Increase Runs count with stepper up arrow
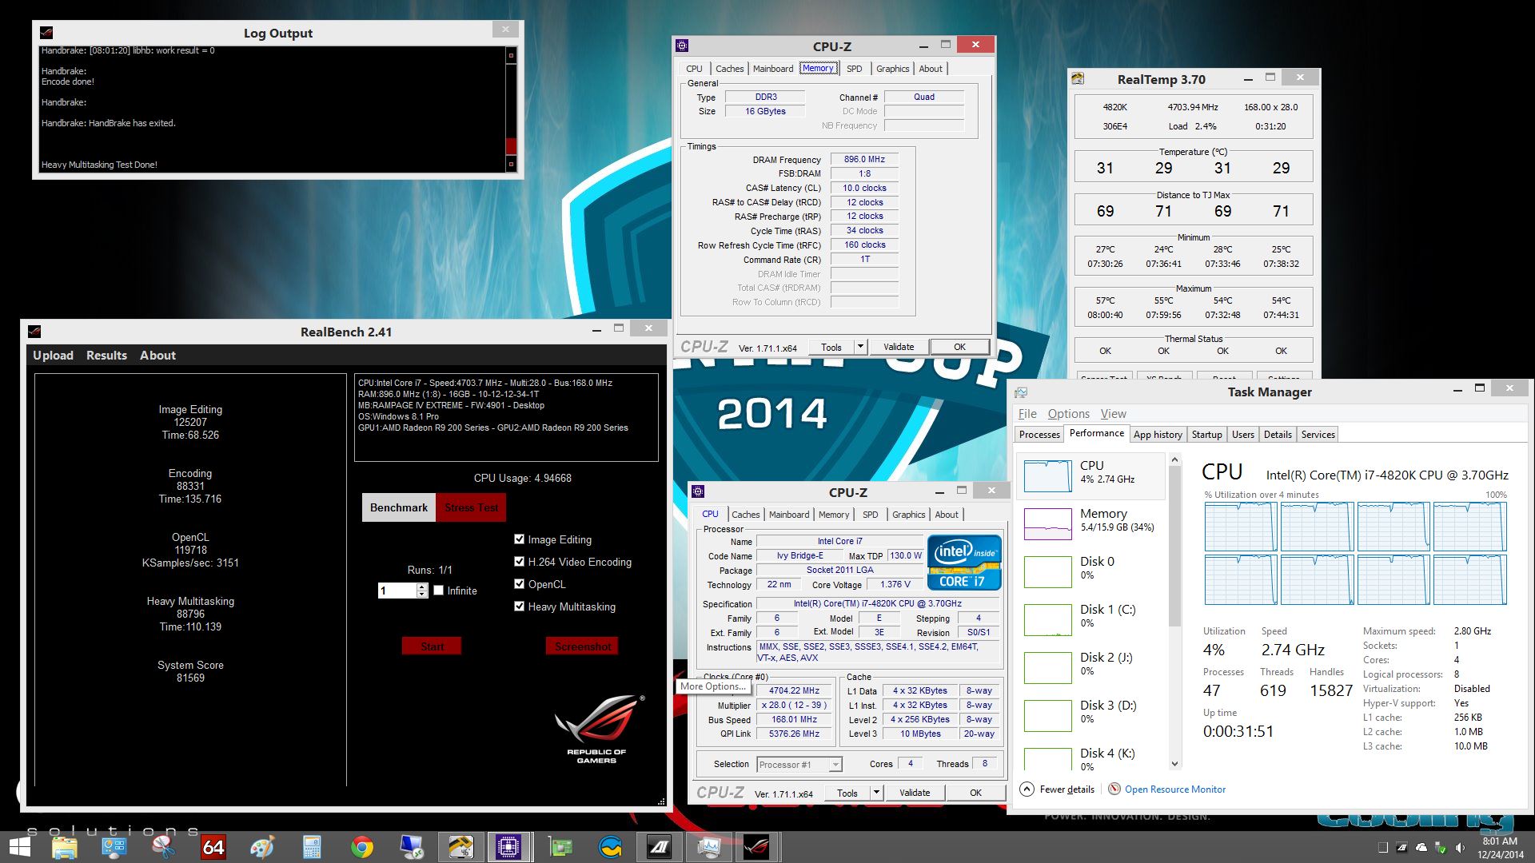Screen dimensions: 1535x863 422,587
